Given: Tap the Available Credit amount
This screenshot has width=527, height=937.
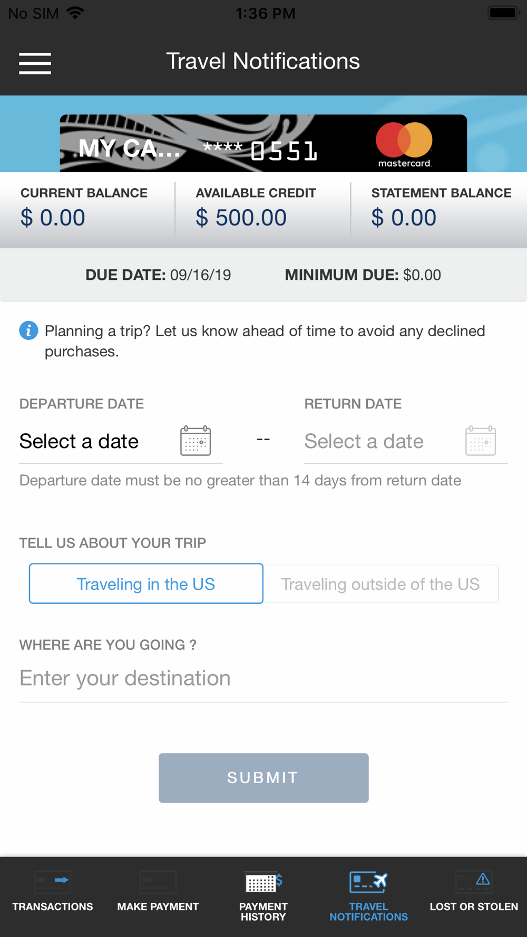Looking at the screenshot, I should [241, 218].
